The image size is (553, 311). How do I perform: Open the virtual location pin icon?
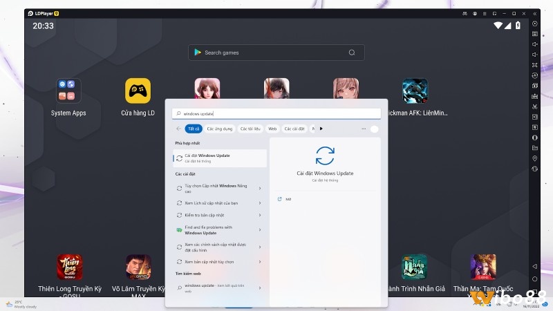point(534,158)
